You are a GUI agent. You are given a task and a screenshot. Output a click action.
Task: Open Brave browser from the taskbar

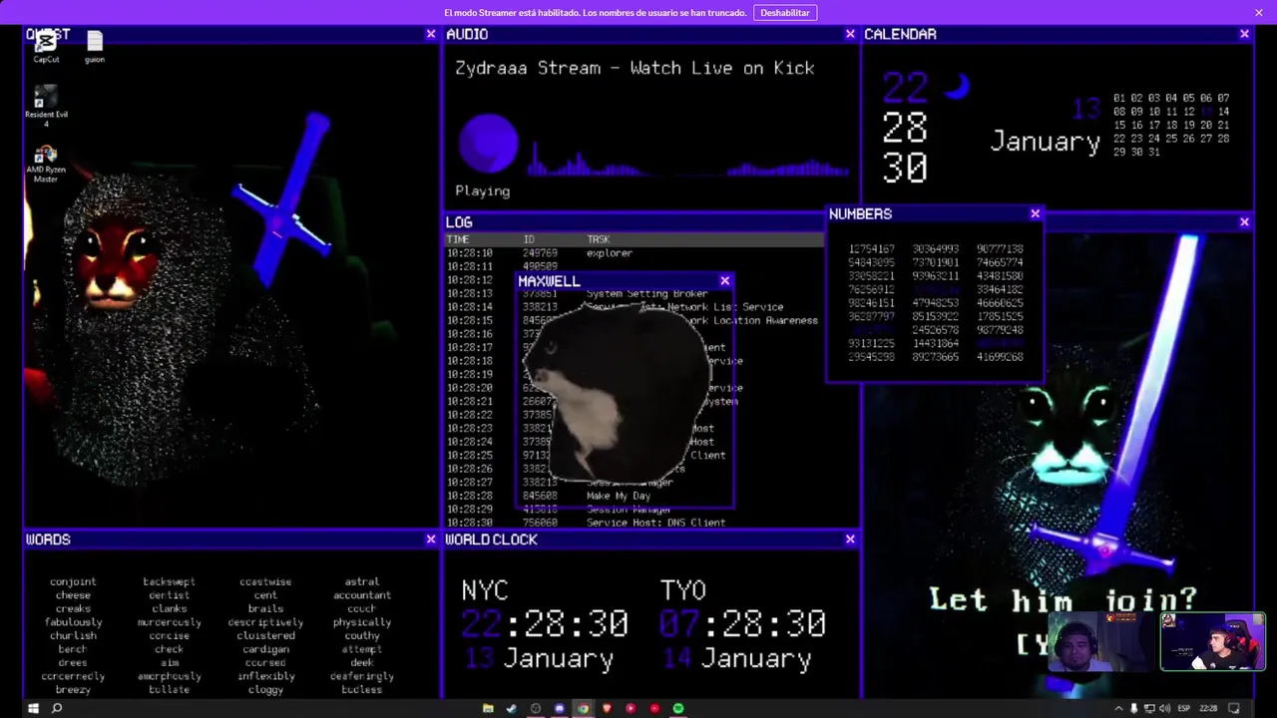607,708
